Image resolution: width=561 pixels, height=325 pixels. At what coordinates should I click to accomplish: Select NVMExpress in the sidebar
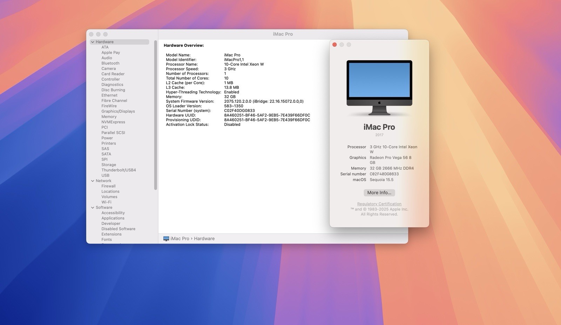click(x=113, y=122)
